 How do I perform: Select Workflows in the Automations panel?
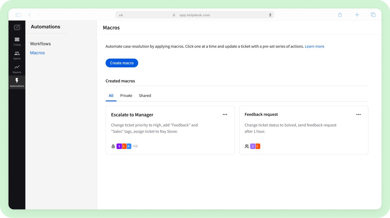(40, 43)
